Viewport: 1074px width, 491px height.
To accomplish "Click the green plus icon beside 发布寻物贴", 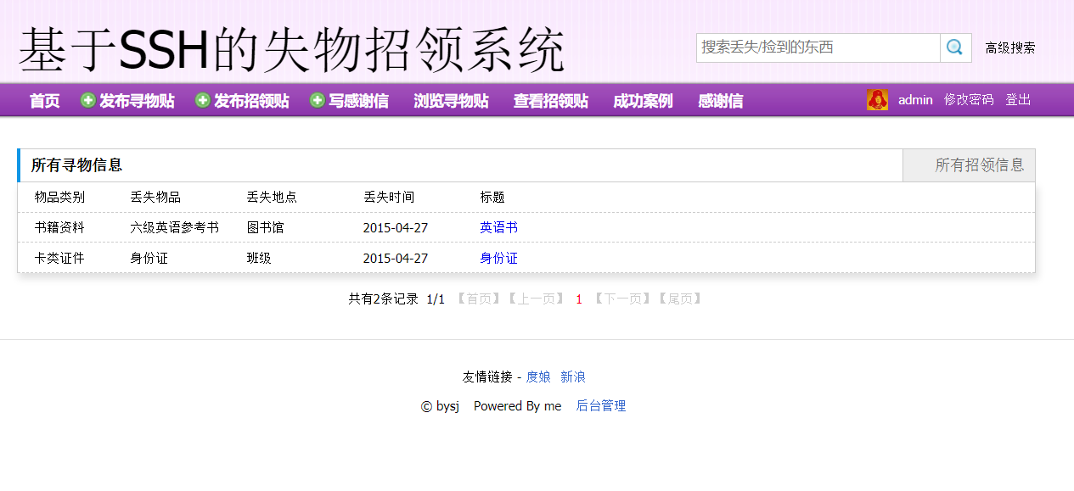I will point(87,99).
